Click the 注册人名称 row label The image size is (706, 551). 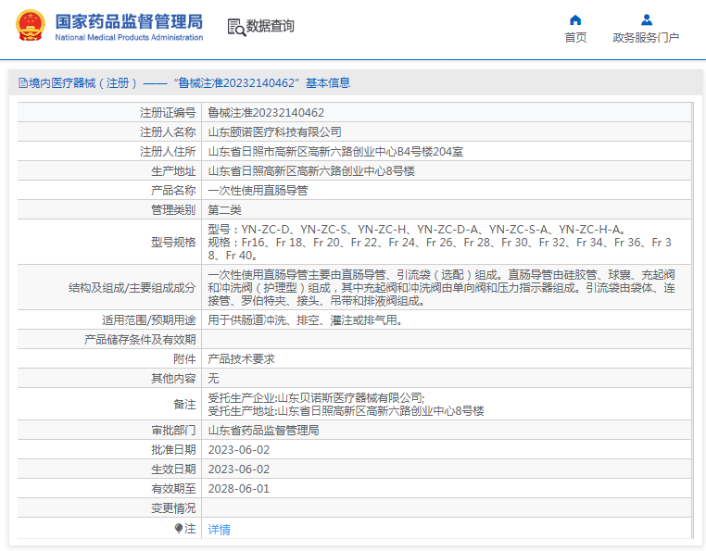pos(168,131)
